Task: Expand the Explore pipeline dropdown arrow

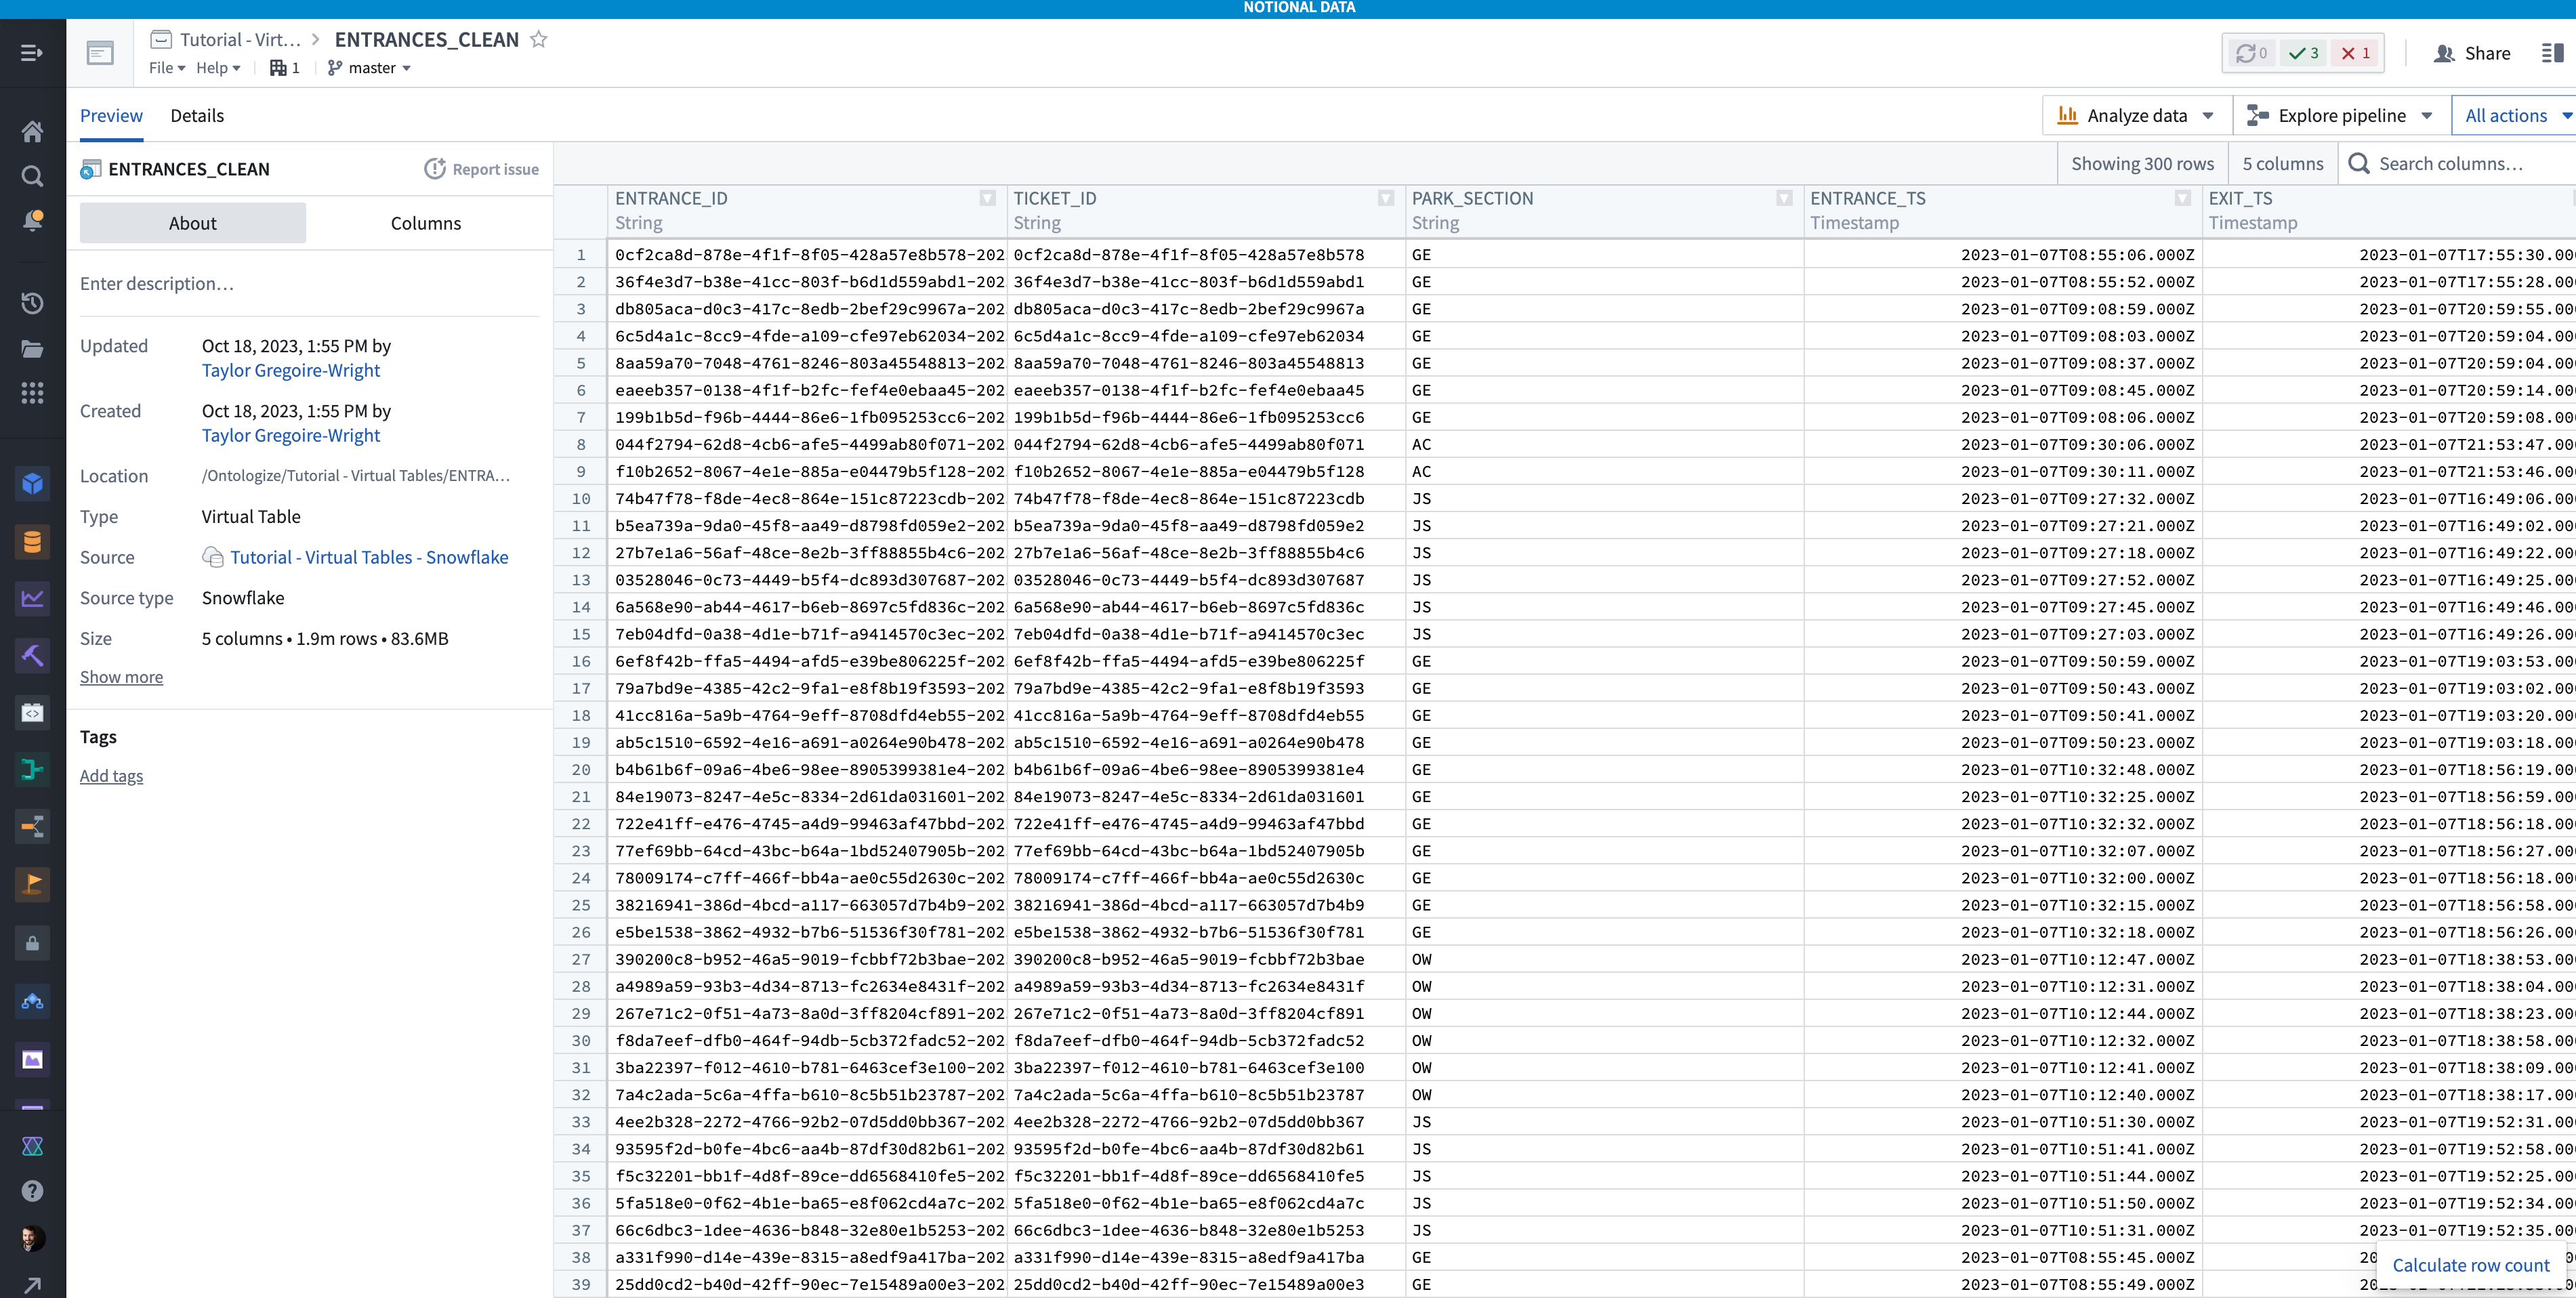Action: (x=2427, y=115)
